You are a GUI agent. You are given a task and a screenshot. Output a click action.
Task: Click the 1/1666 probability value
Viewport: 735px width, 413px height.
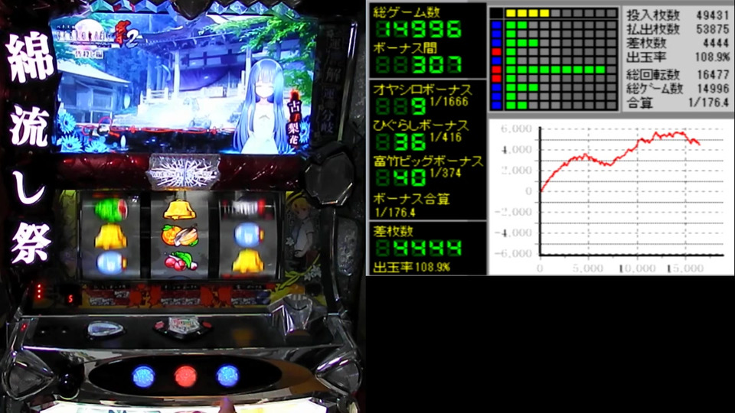click(449, 102)
